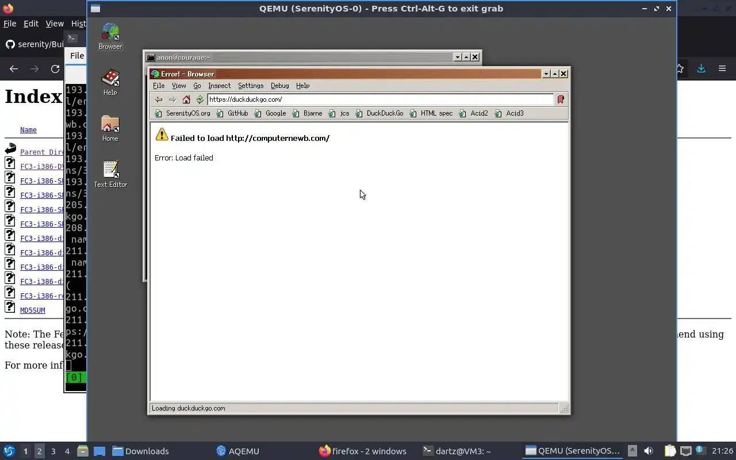This screenshot has height=460, width=736.
Task: Reload the page in SerenityOS Browser
Action: point(200,99)
